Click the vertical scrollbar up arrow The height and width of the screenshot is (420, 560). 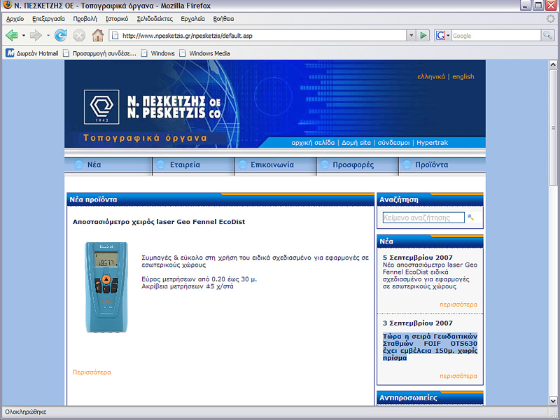(553, 64)
